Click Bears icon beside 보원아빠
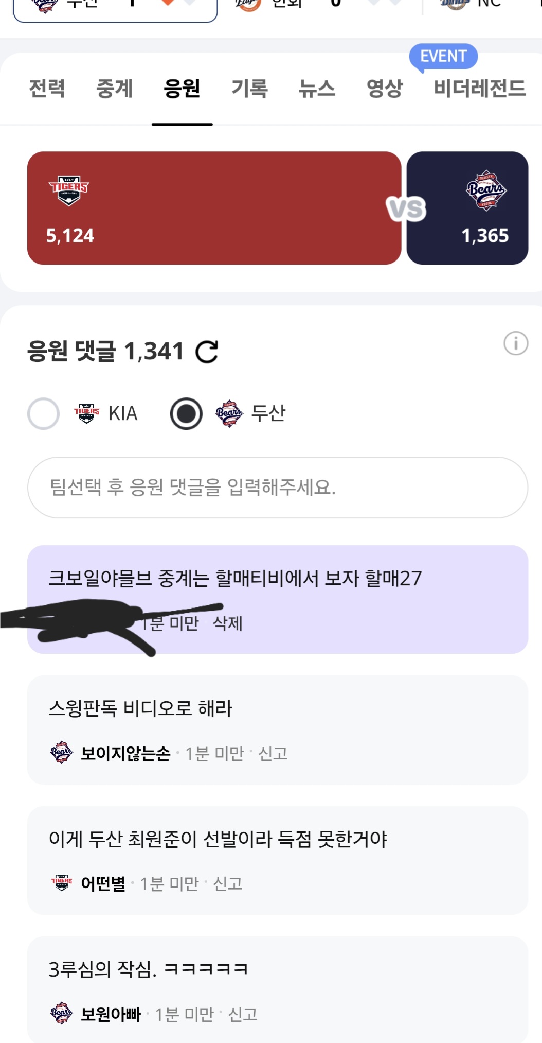 pyautogui.click(x=62, y=1014)
